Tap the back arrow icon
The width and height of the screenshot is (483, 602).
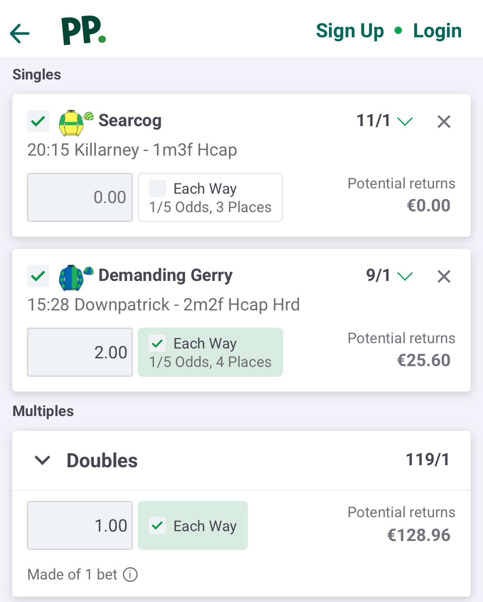pos(20,33)
